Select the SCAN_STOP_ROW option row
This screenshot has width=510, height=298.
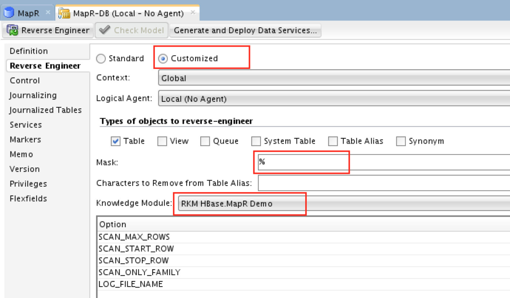pyautogui.click(x=304, y=260)
